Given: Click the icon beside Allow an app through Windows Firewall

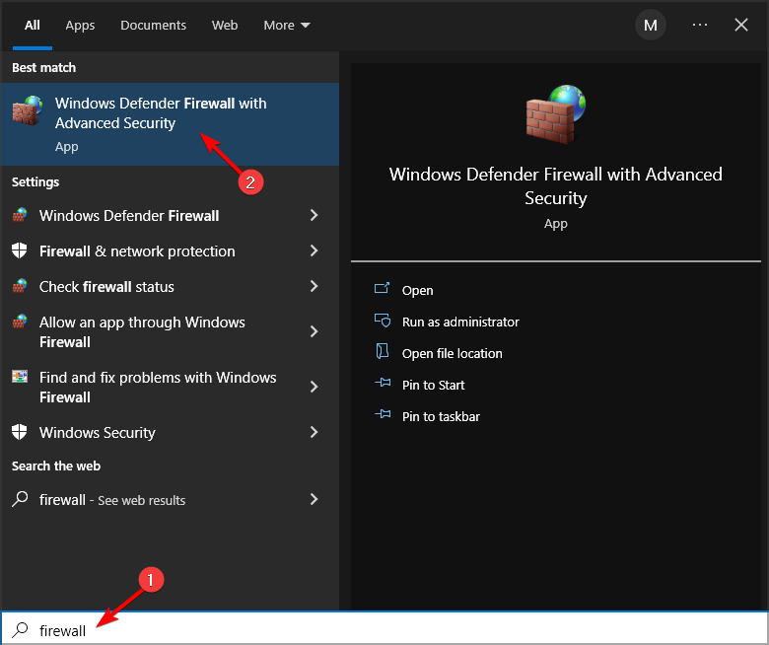Looking at the screenshot, I should tap(20, 322).
